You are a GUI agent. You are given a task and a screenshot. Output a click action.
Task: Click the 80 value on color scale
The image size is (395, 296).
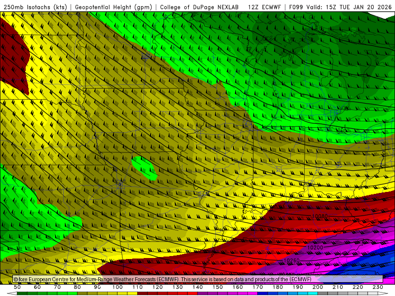pos(78,287)
